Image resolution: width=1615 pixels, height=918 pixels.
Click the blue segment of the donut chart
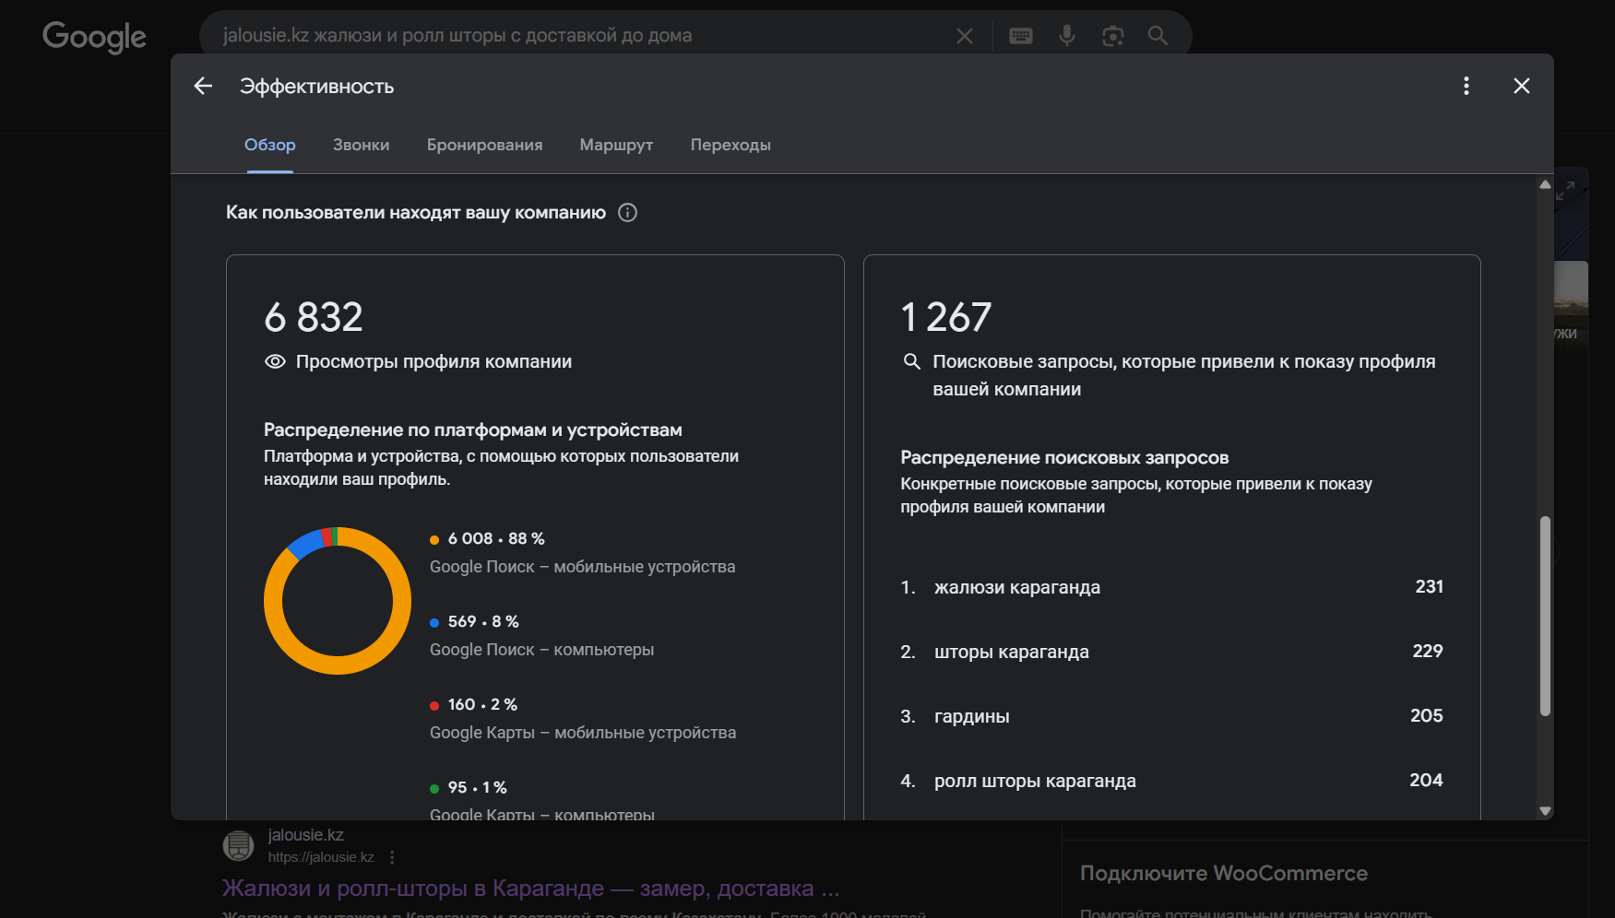tap(304, 544)
